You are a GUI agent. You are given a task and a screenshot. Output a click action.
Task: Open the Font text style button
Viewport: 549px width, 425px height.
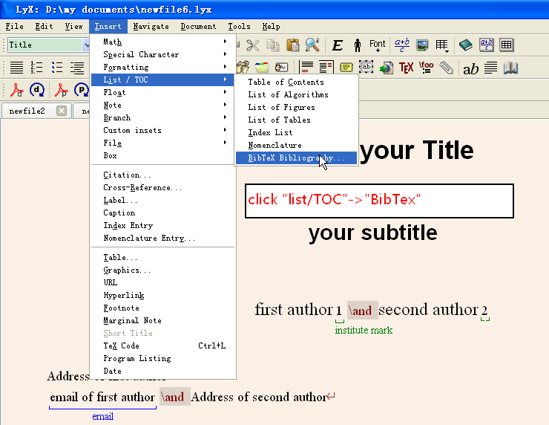[x=377, y=45]
